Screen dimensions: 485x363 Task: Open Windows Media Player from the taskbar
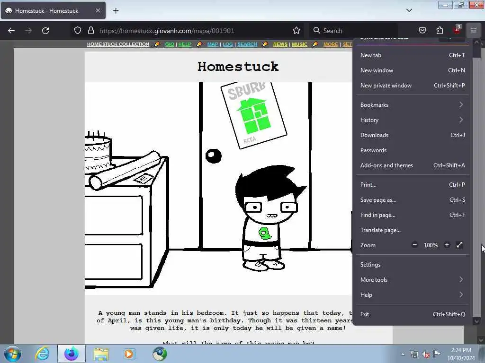(130, 354)
